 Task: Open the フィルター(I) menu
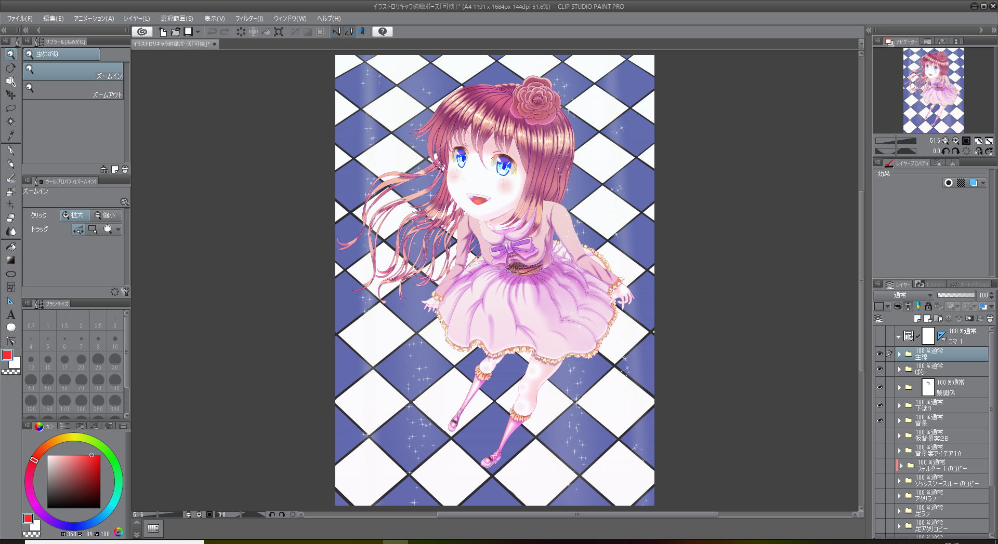click(249, 18)
